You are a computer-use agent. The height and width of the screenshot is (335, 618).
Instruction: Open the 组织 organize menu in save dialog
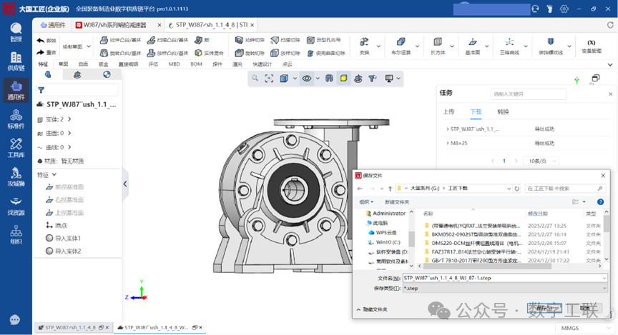(x=366, y=202)
